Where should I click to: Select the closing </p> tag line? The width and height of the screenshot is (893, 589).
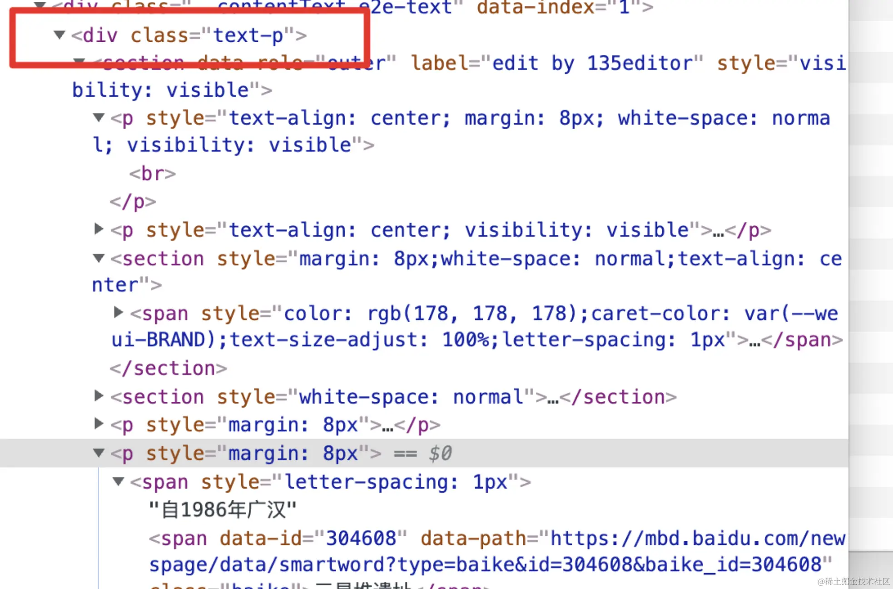133,202
